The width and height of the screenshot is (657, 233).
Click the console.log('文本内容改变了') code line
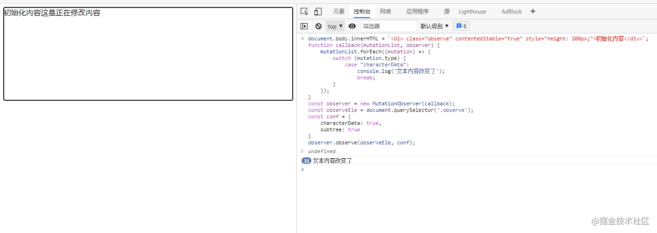tap(401, 71)
